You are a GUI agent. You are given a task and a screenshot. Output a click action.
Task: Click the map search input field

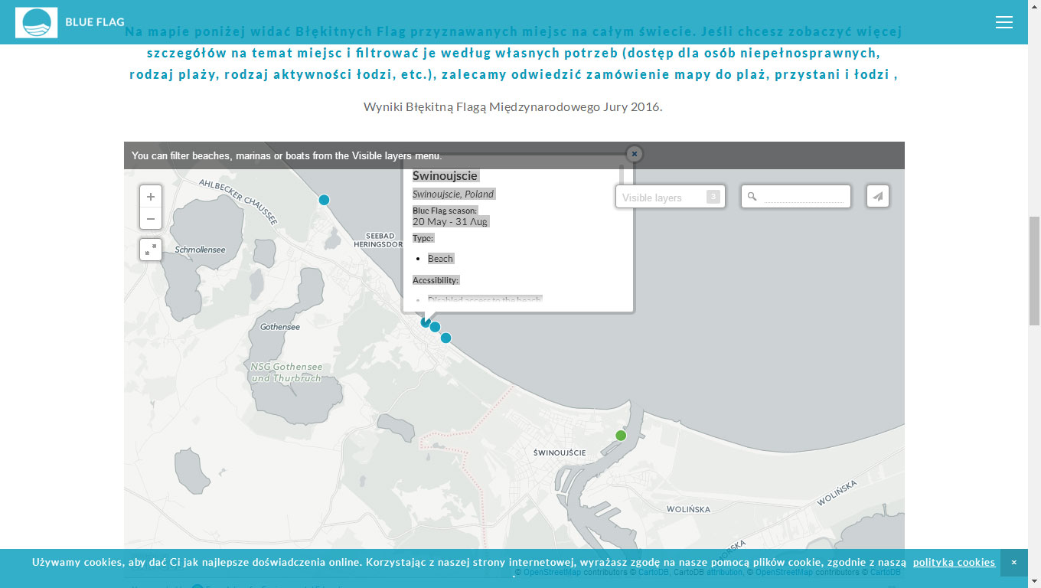[803, 197]
